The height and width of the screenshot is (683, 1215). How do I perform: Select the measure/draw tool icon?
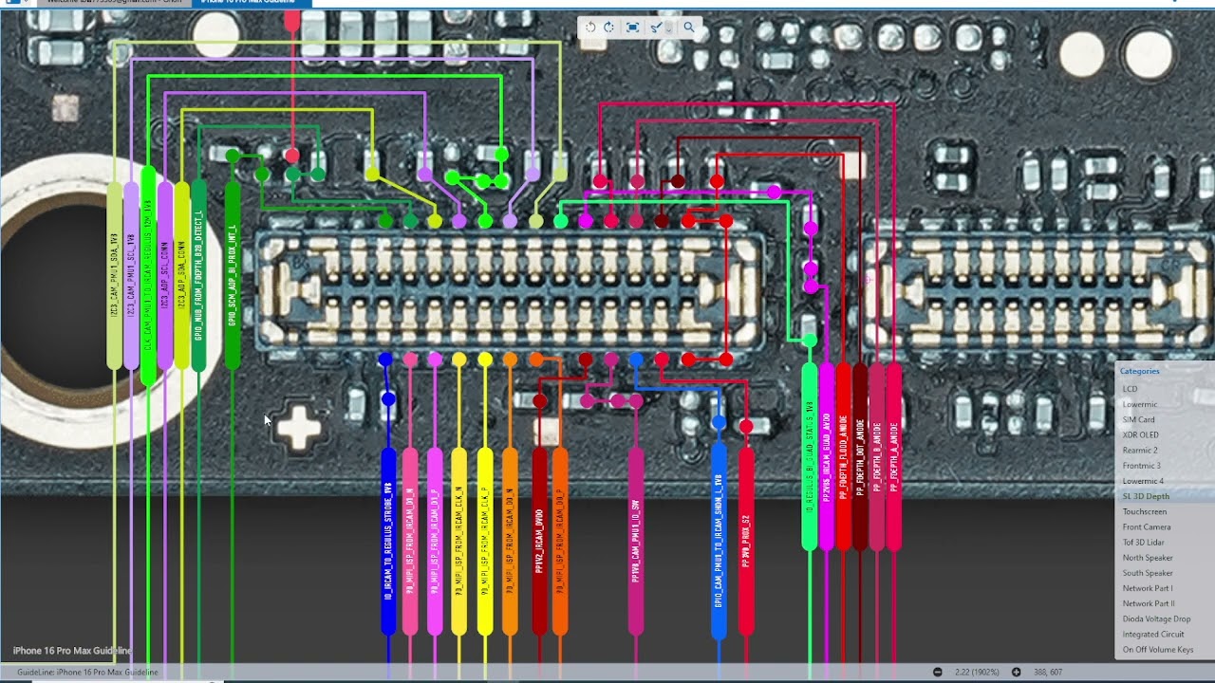coord(655,28)
